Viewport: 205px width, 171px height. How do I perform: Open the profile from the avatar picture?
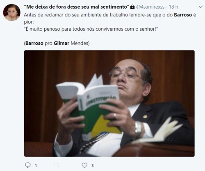[x=12, y=12]
